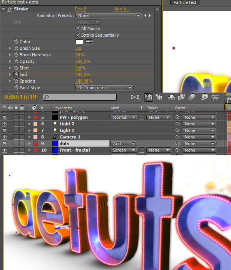This screenshot has width=231, height=270.
Task: Hide PW - polygon layer visibility
Action: [5, 117]
